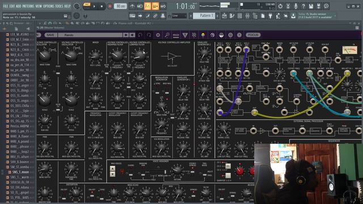
Task: Toggle loop recording
Action: click(x=163, y=6)
